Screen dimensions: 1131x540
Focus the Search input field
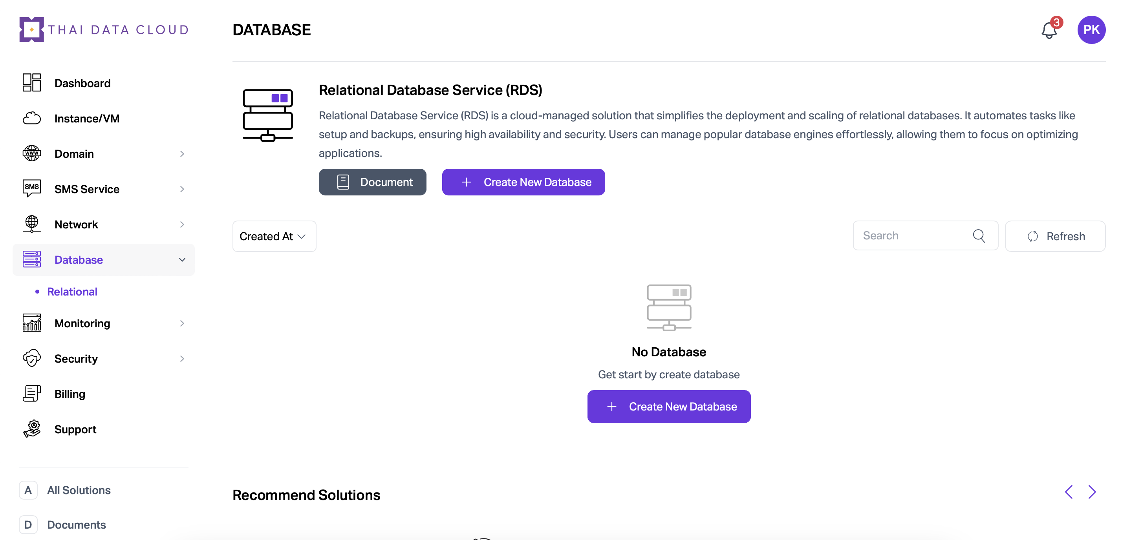click(926, 235)
